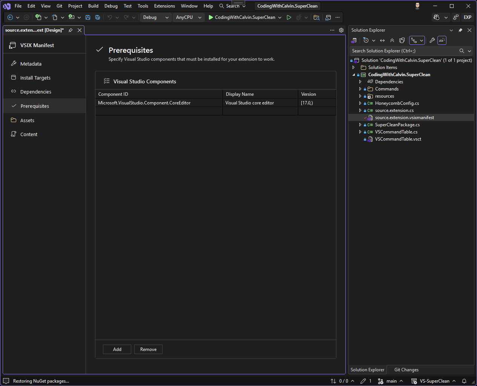Click the Live Share feedback icon
Image resolution: width=477 pixels, height=386 pixels.
[x=456, y=17]
